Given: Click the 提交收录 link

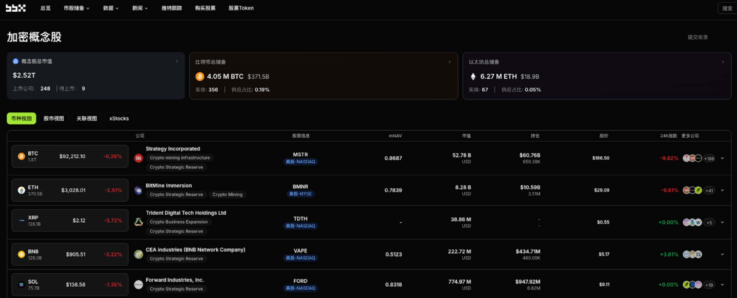Looking at the screenshot, I should (x=698, y=37).
